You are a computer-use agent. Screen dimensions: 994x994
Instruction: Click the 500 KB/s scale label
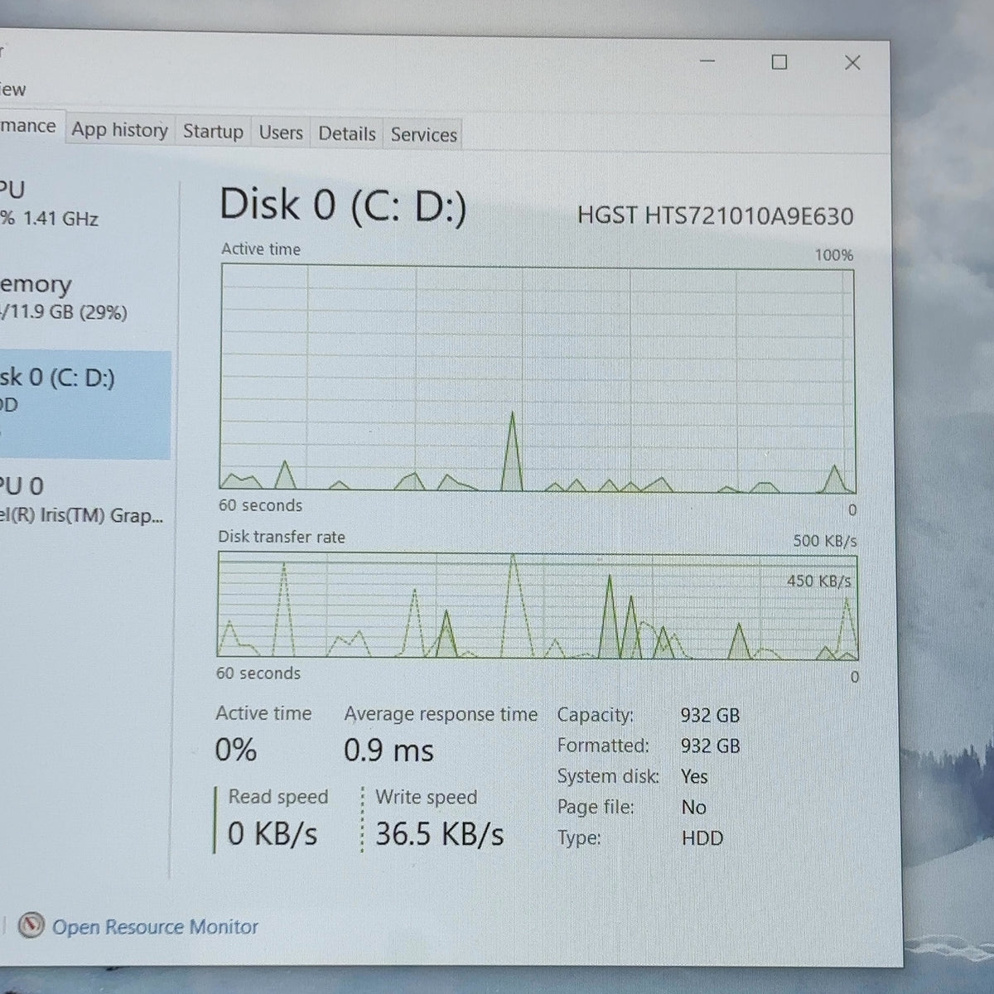825,541
